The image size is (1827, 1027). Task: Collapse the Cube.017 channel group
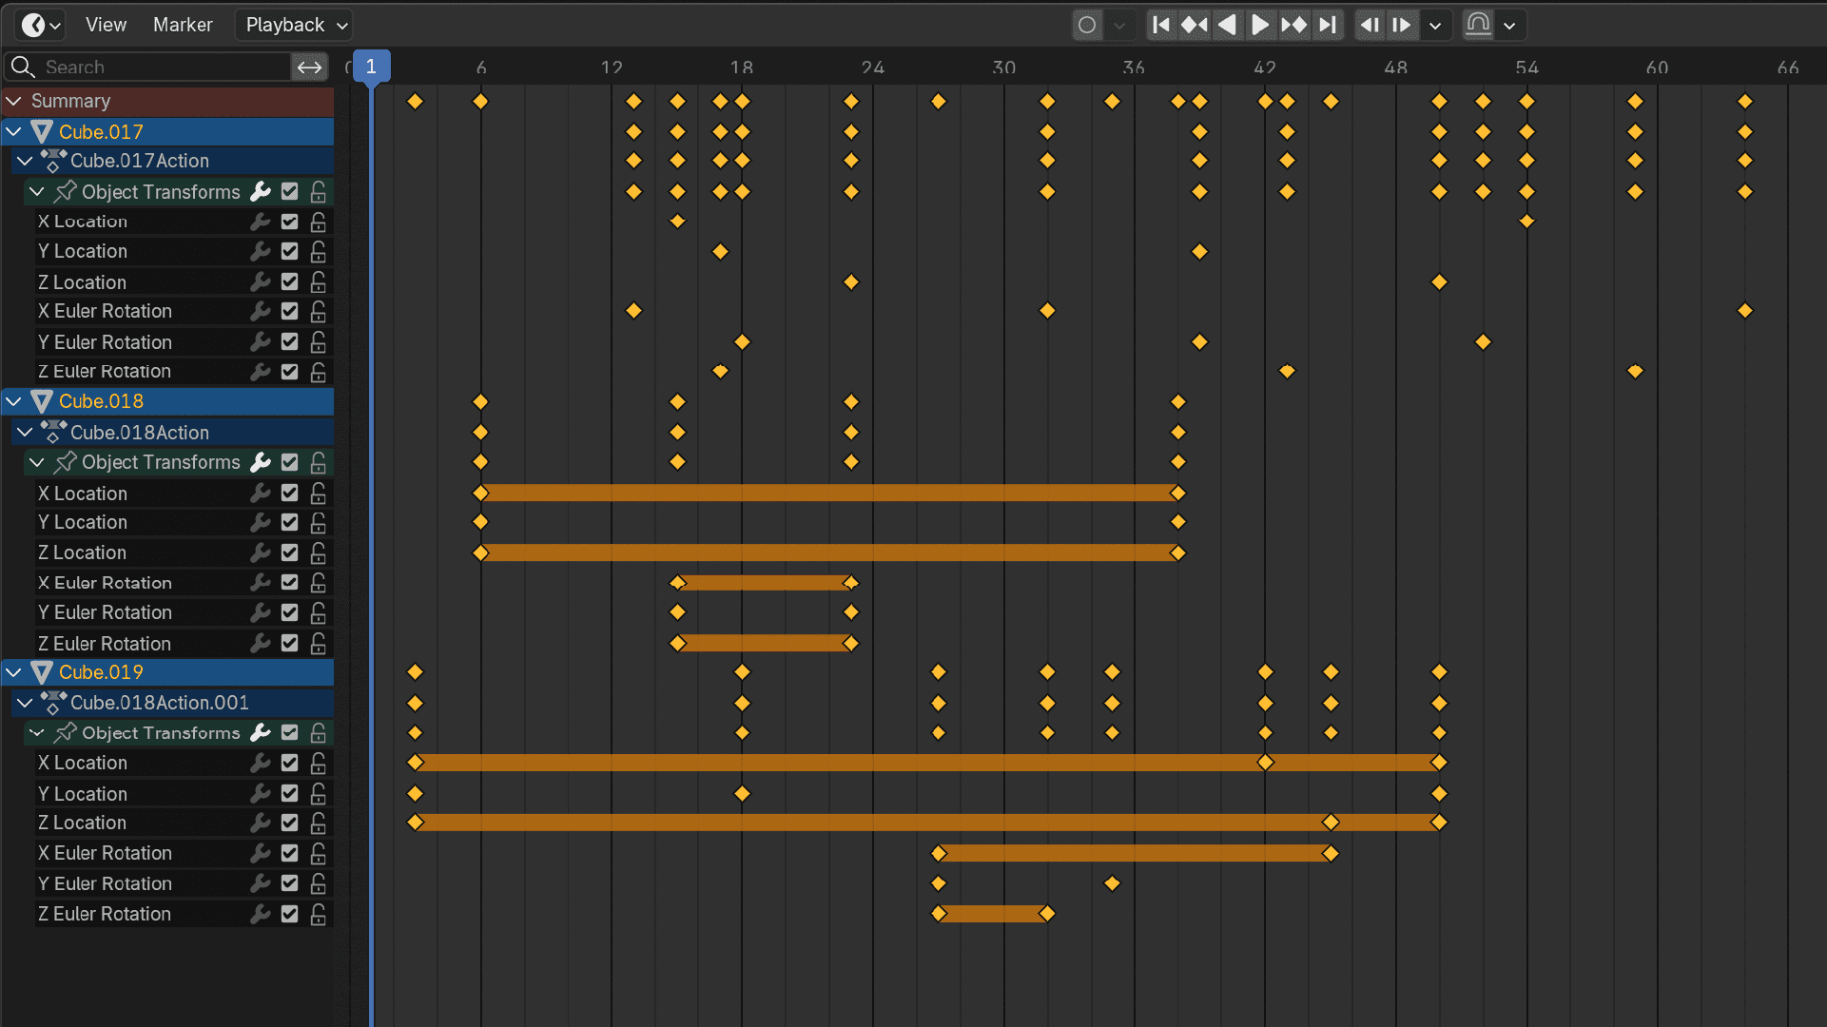pos(14,132)
